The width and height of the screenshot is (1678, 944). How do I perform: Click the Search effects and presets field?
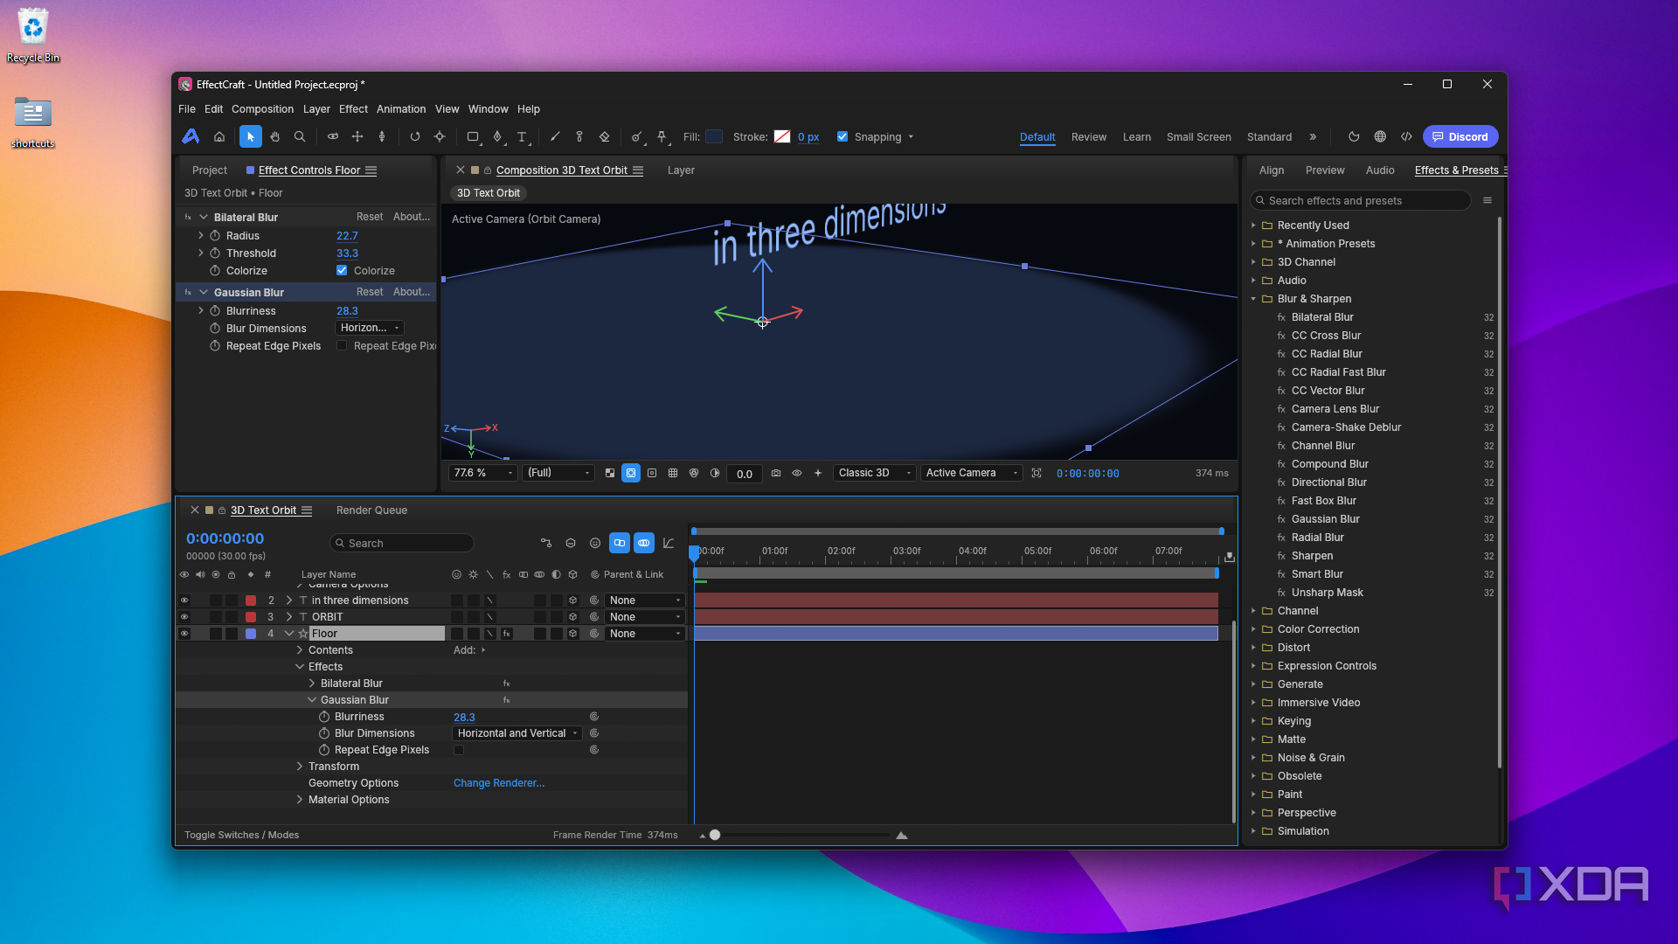1360,200
